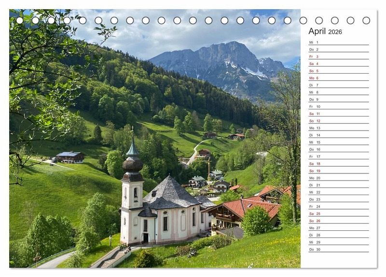
Task: Click the Fr 10 date line
Action: pos(338,106)
